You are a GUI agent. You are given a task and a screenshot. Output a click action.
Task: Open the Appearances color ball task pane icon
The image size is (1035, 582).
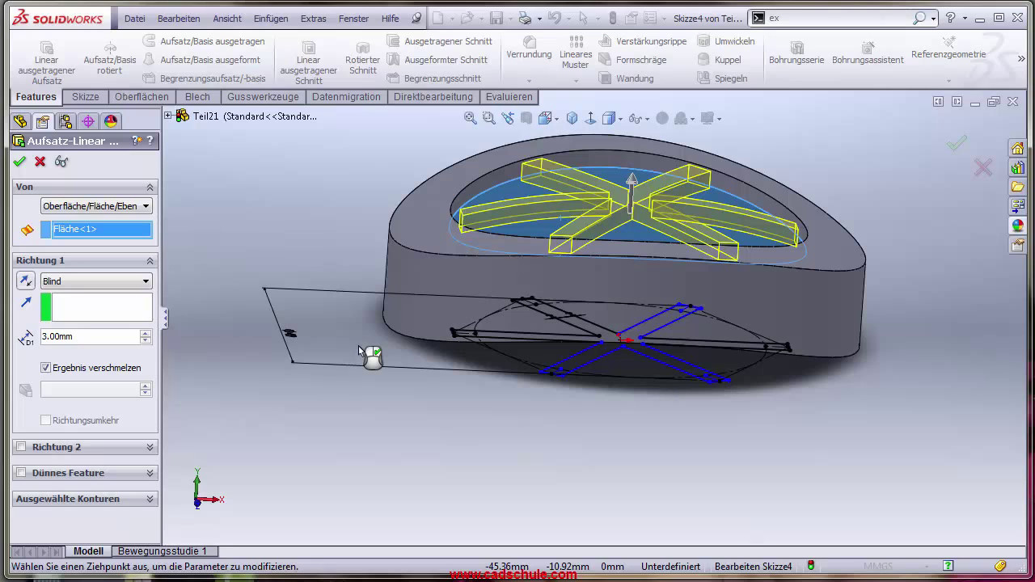click(x=1017, y=226)
